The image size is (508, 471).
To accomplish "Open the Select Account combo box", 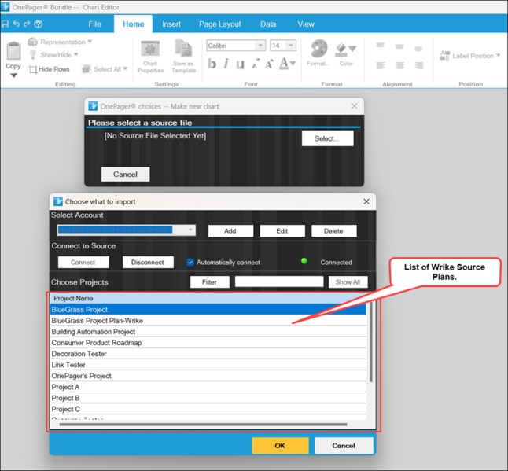I will pyautogui.click(x=126, y=230).
